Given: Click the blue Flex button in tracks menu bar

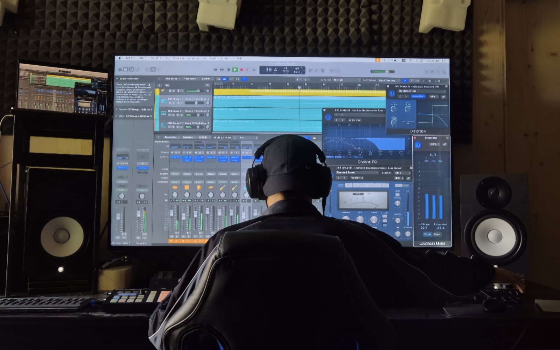Looking at the screenshot, I should click(x=244, y=79).
